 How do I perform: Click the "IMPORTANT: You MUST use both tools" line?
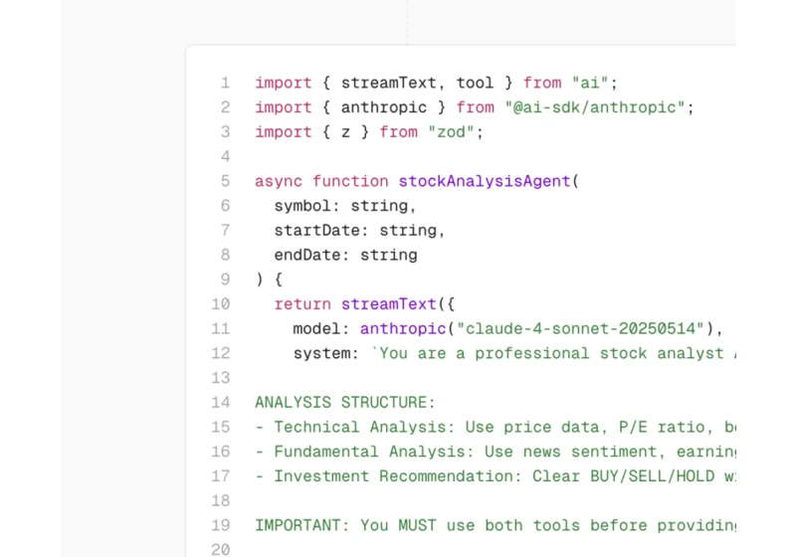tap(496, 525)
